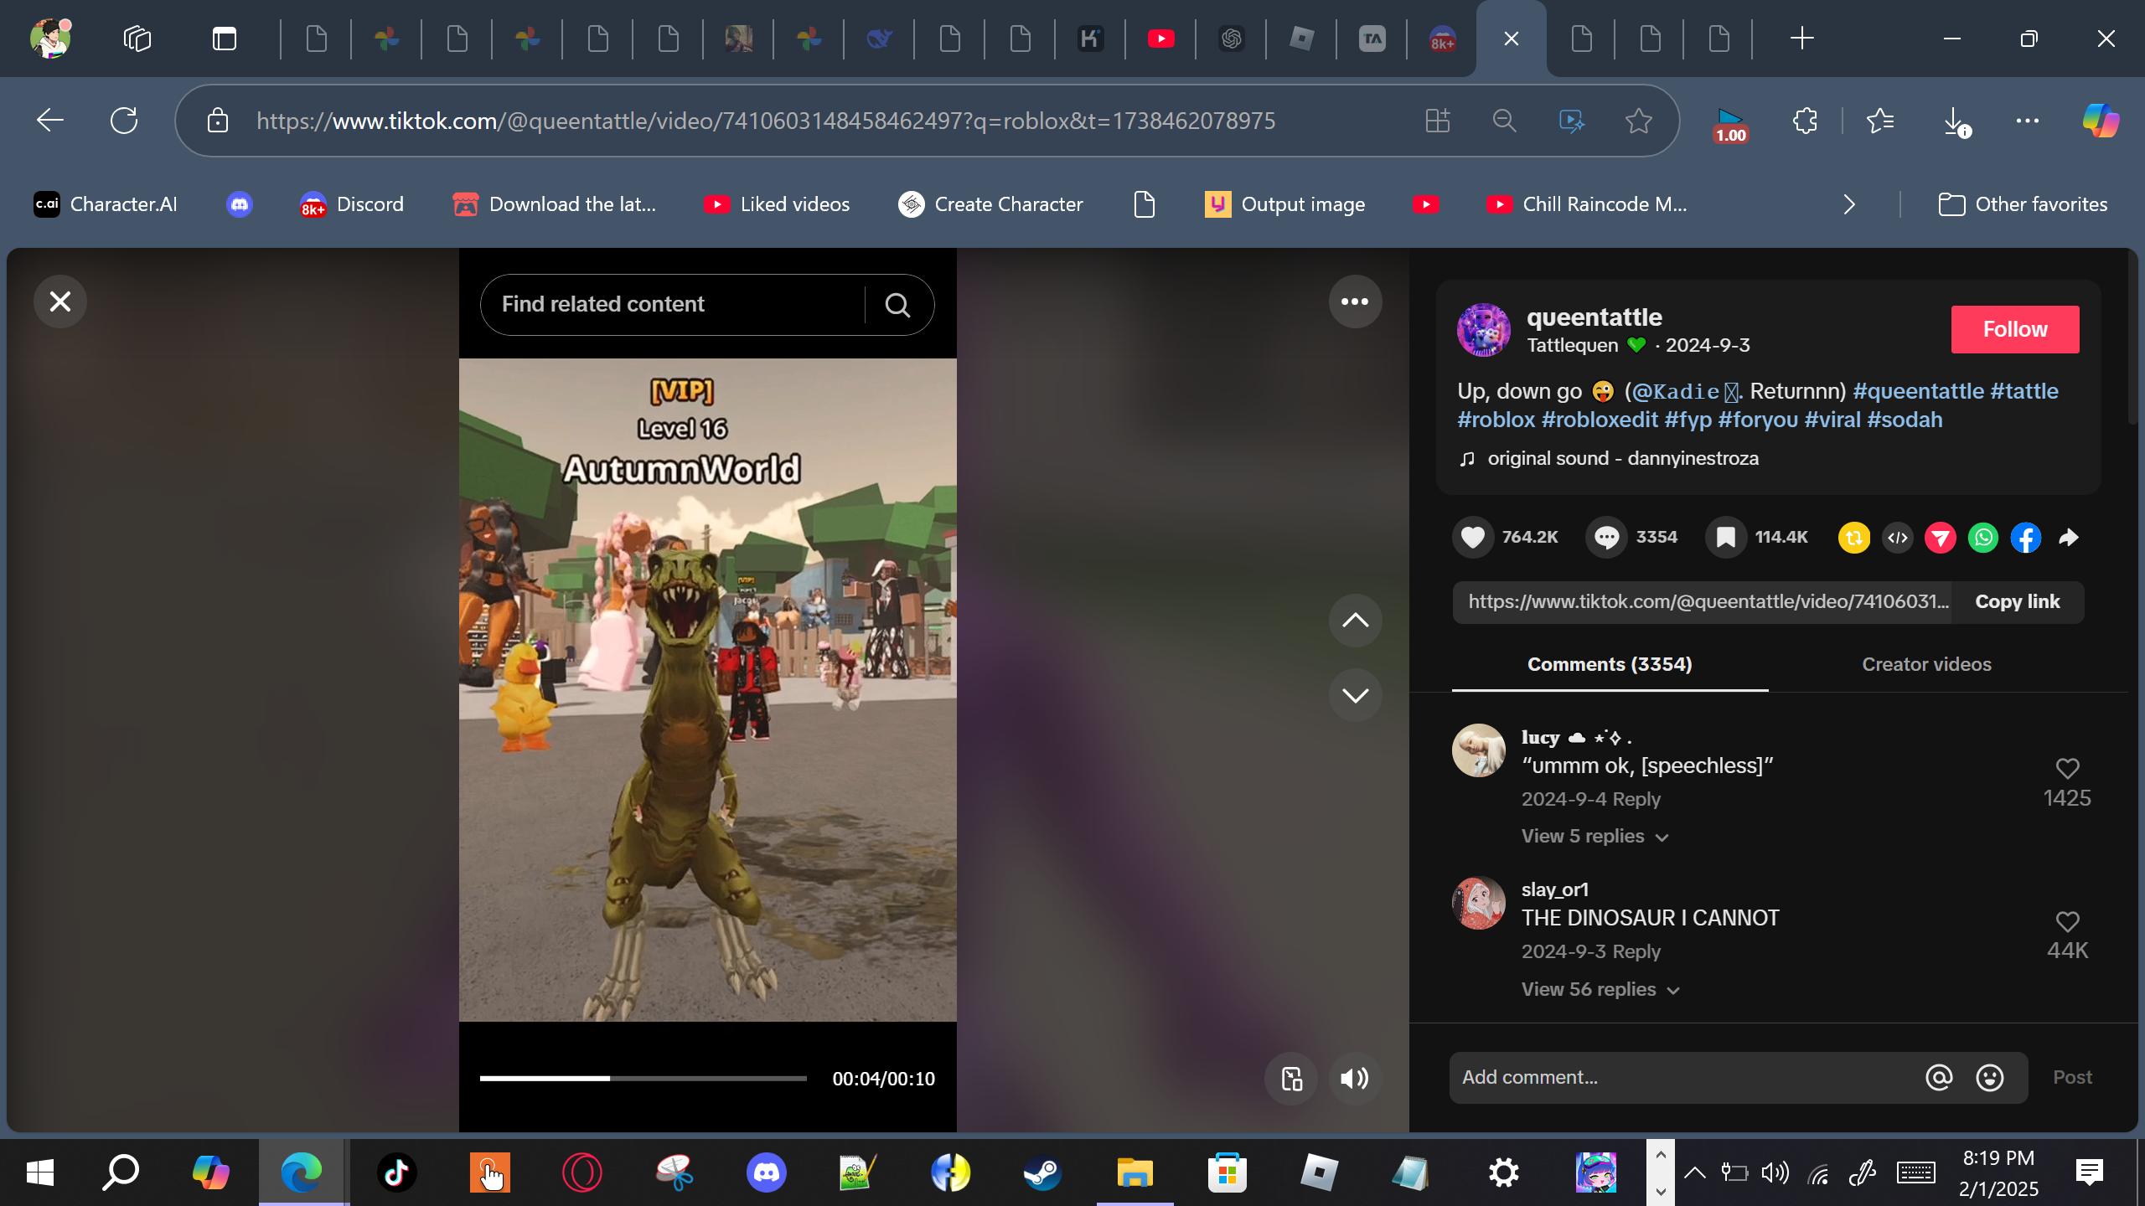Click the embed code icon
The width and height of the screenshot is (2145, 1206).
click(1898, 537)
